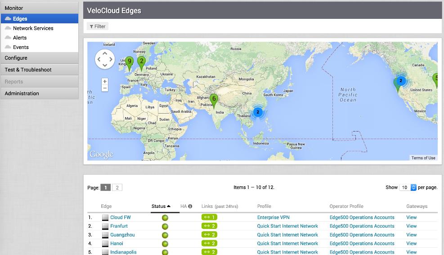Click the Cloud FW status indicator

(165, 218)
